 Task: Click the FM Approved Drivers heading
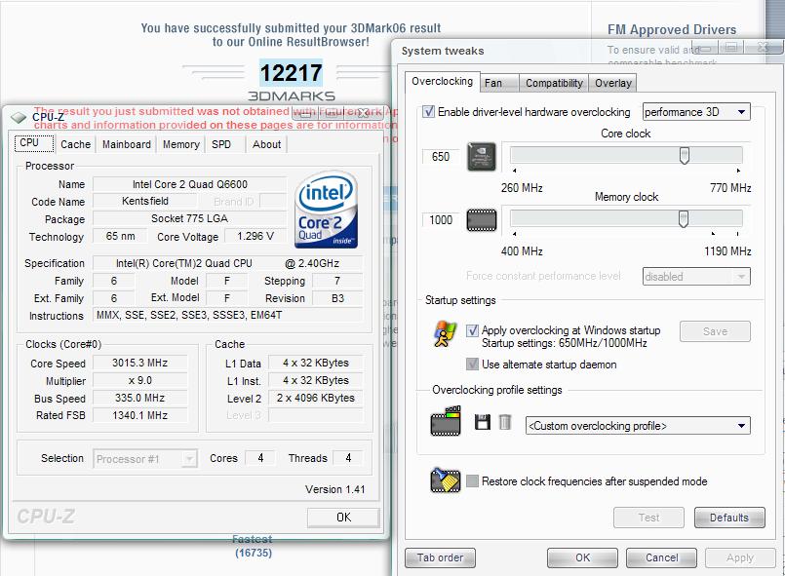pyautogui.click(x=672, y=30)
